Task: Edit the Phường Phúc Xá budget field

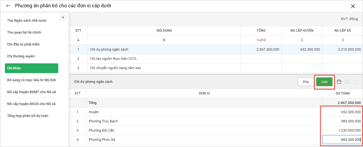Action: pos(342,140)
